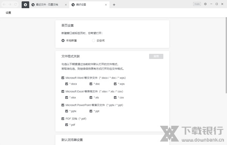Reload the page with the refresh icon
Viewport: 227px width, 145px height.
[16, 5]
